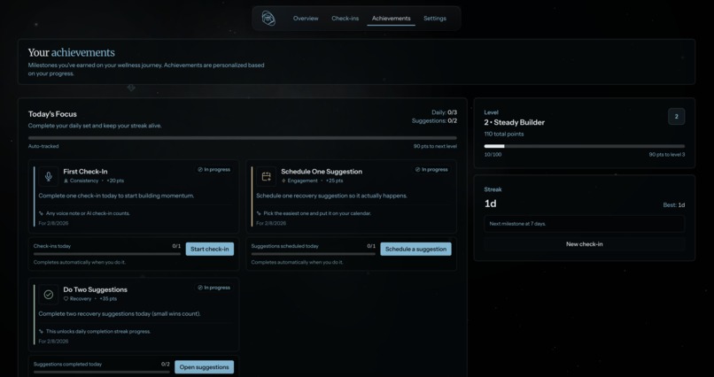The image size is (714, 377).
Task: Click the Consistency category icon
Action: [66, 181]
